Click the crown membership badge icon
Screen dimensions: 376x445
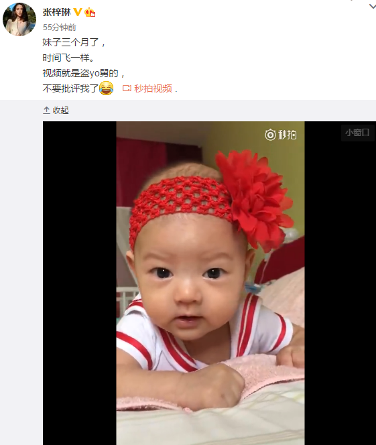click(90, 12)
